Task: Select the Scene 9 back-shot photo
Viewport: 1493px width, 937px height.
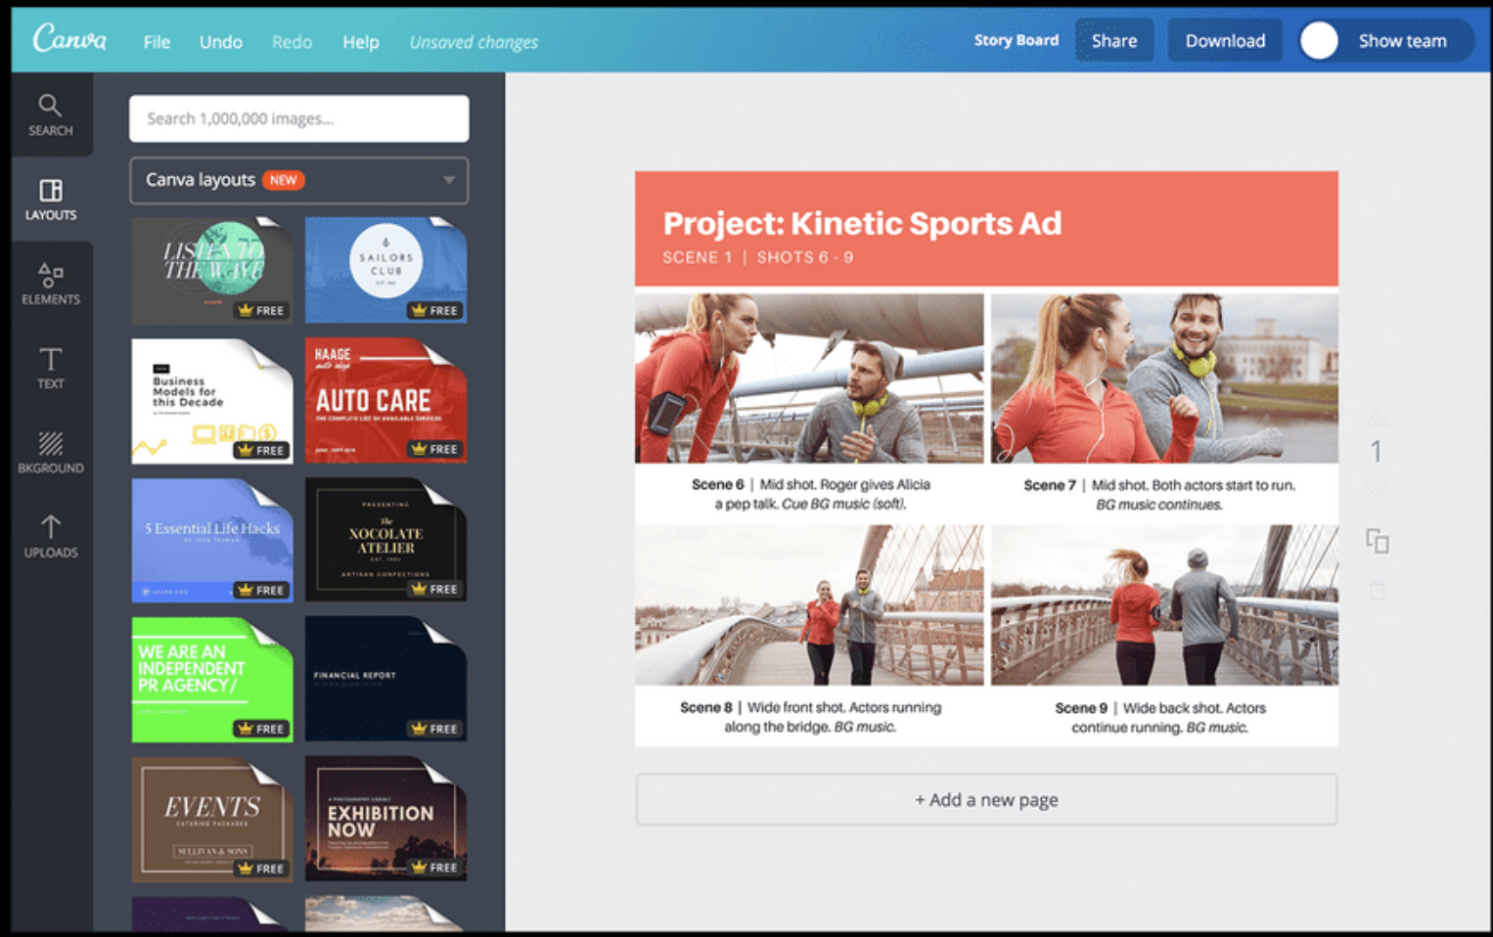Action: pyautogui.click(x=1164, y=605)
